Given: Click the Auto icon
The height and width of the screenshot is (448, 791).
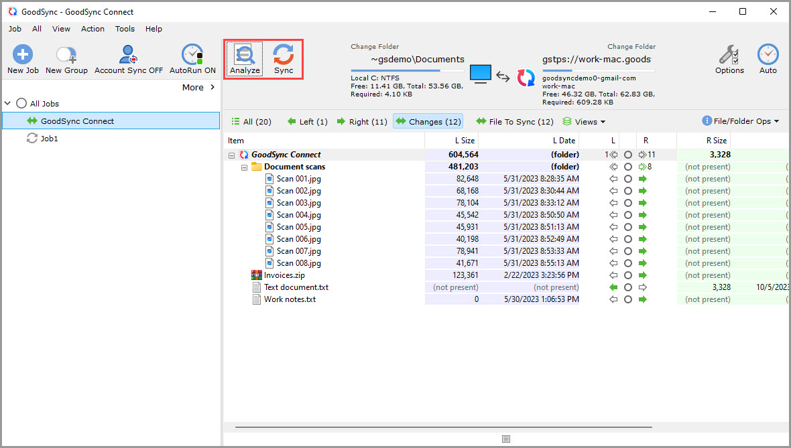Looking at the screenshot, I should [x=768, y=58].
